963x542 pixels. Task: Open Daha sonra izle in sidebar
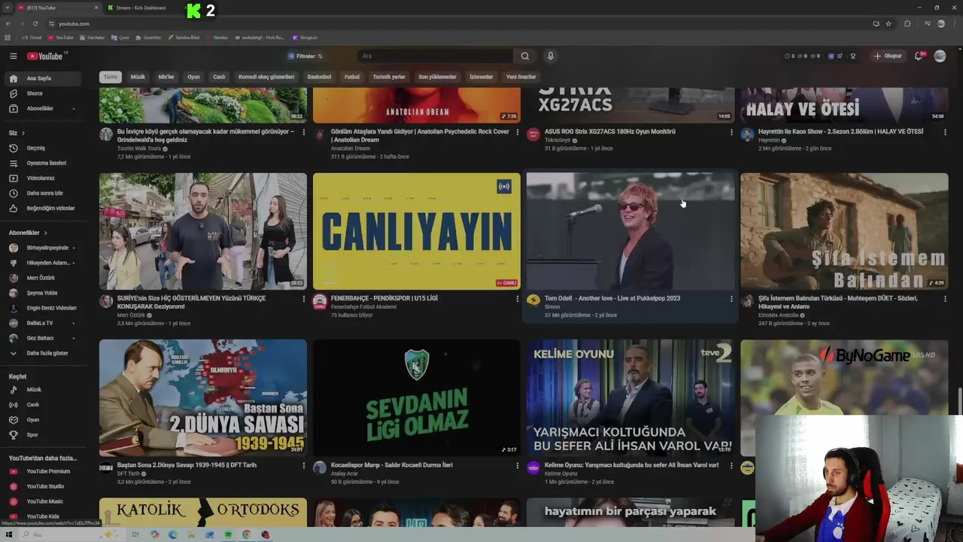(x=45, y=193)
